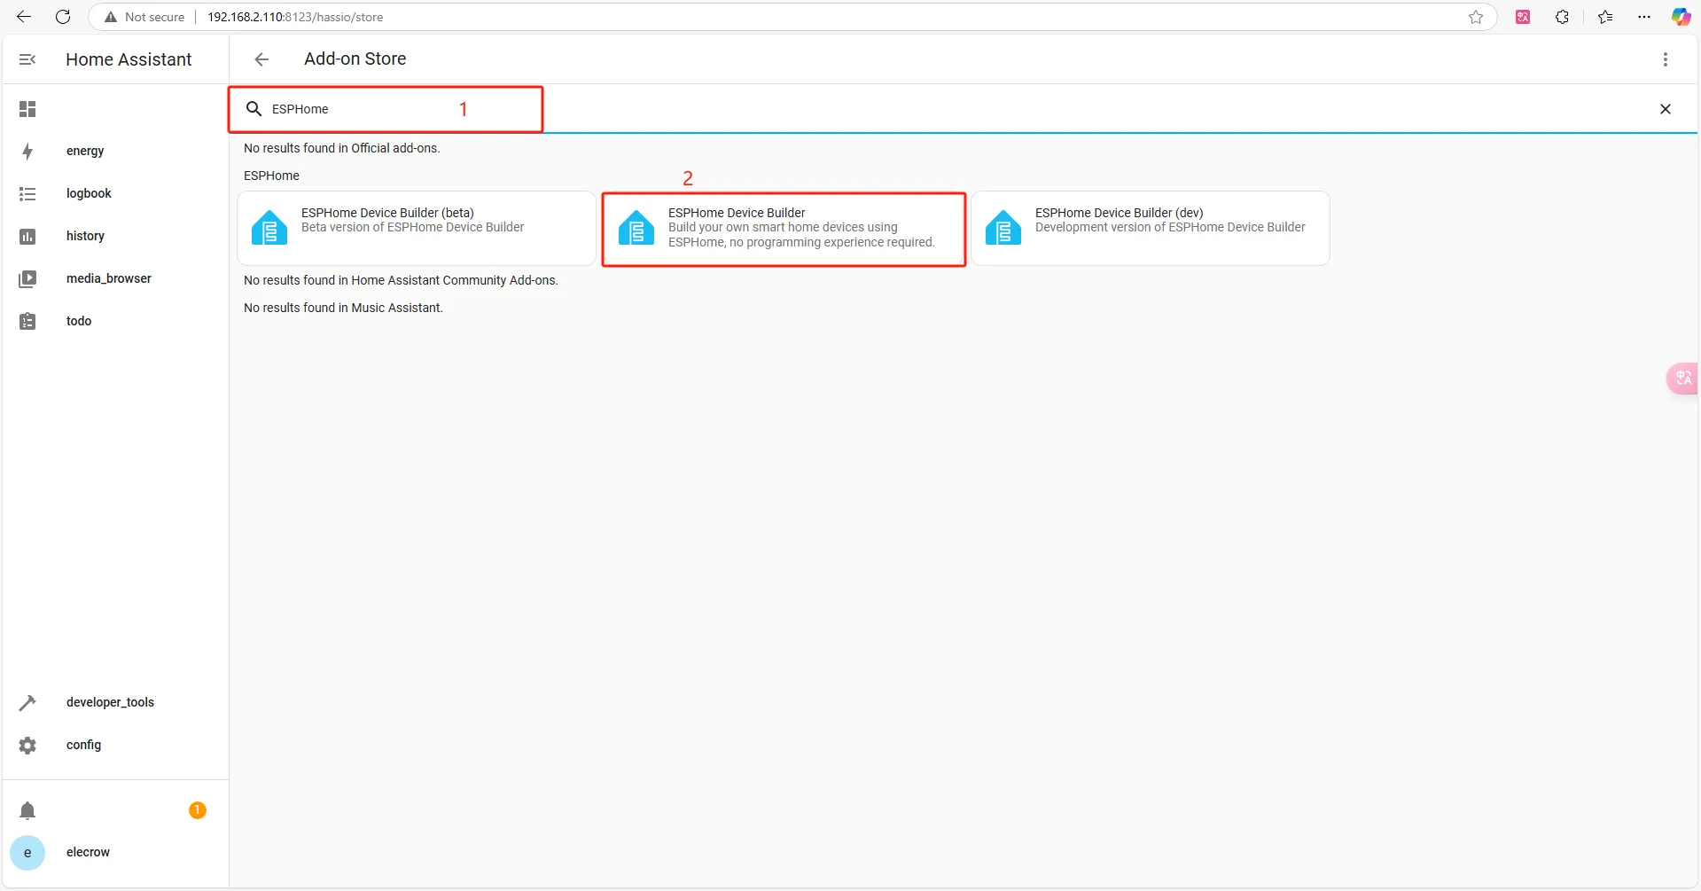This screenshot has width=1701, height=891.
Task: Open the config sidebar item
Action: [115, 746]
